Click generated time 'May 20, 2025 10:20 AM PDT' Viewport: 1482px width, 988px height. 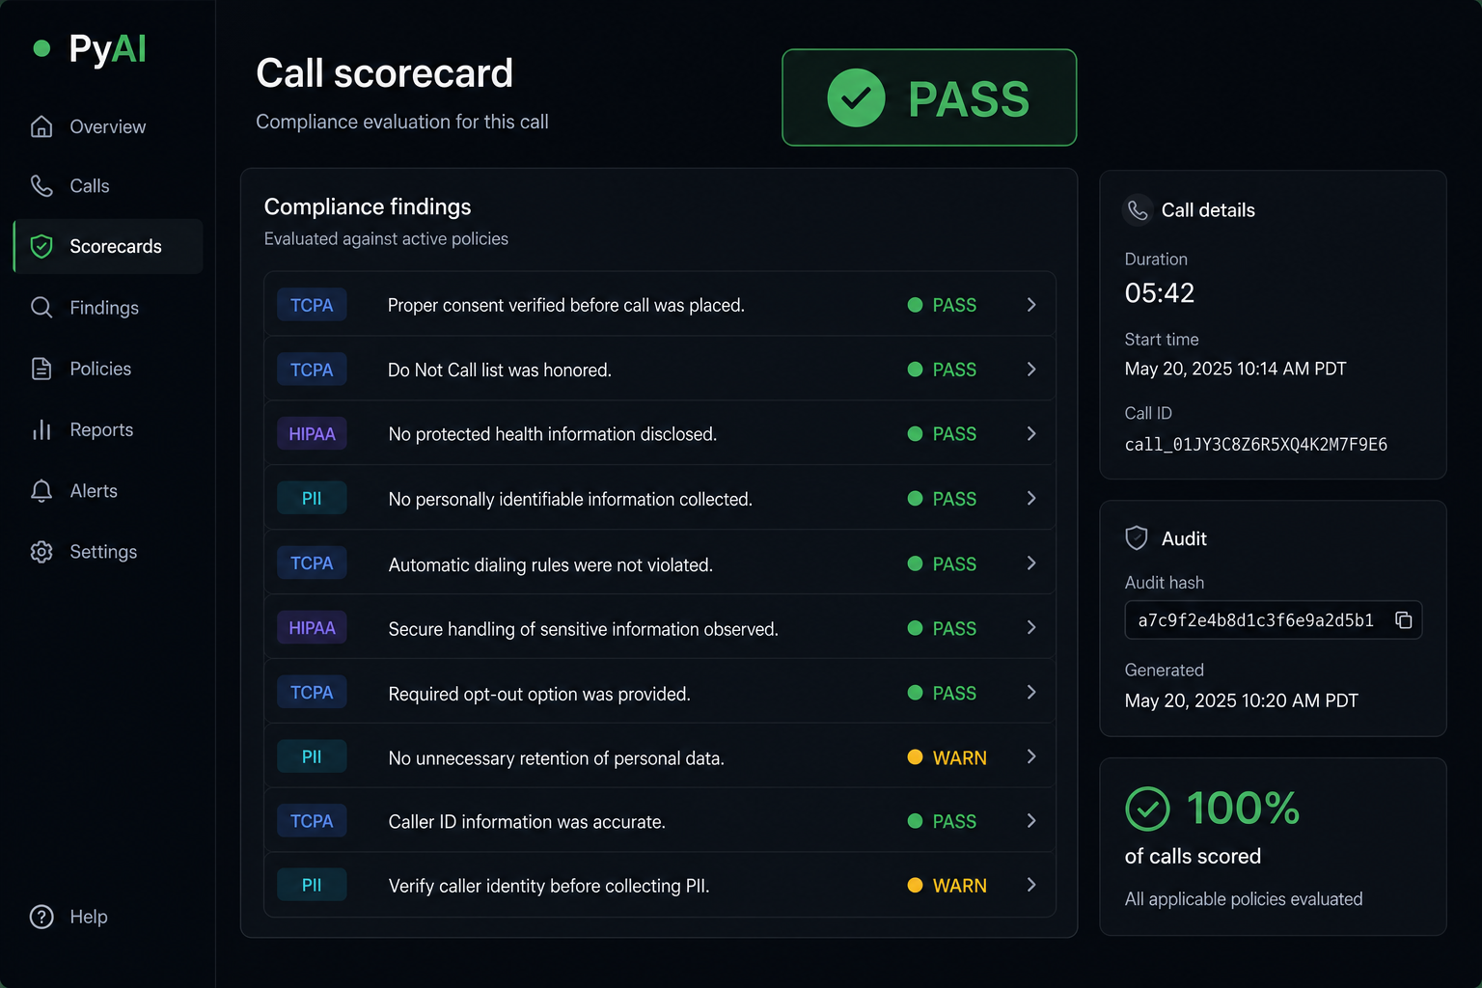(1242, 700)
